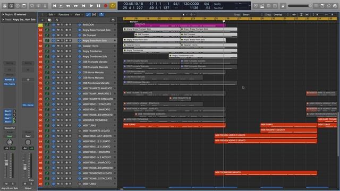This screenshot has width=340, height=191.
Task: Click Bnce button on Output strip
Action: pos(31,180)
